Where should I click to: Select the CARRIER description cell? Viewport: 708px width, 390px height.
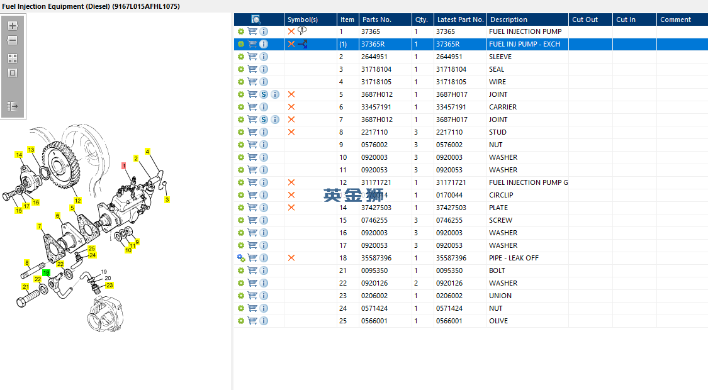click(x=527, y=107)
